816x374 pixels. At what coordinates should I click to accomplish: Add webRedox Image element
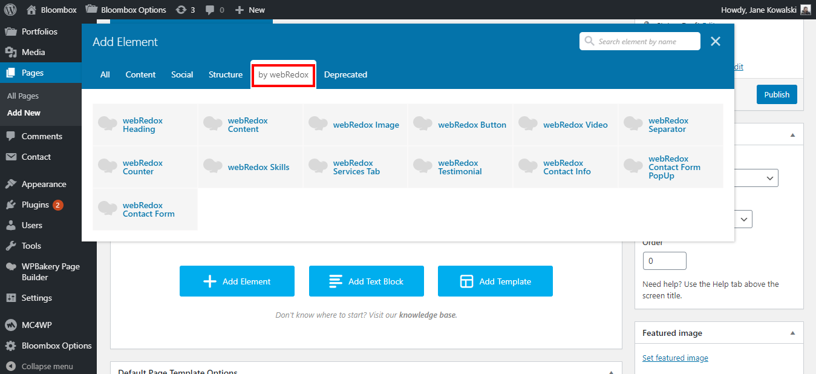tap(356, 125)
